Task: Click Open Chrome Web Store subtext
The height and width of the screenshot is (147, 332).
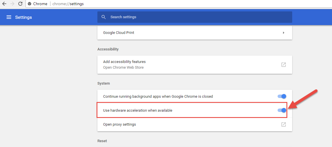Action: [123, 68]
